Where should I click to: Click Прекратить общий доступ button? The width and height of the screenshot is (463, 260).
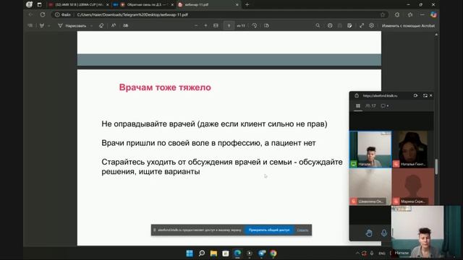point(269,230)
